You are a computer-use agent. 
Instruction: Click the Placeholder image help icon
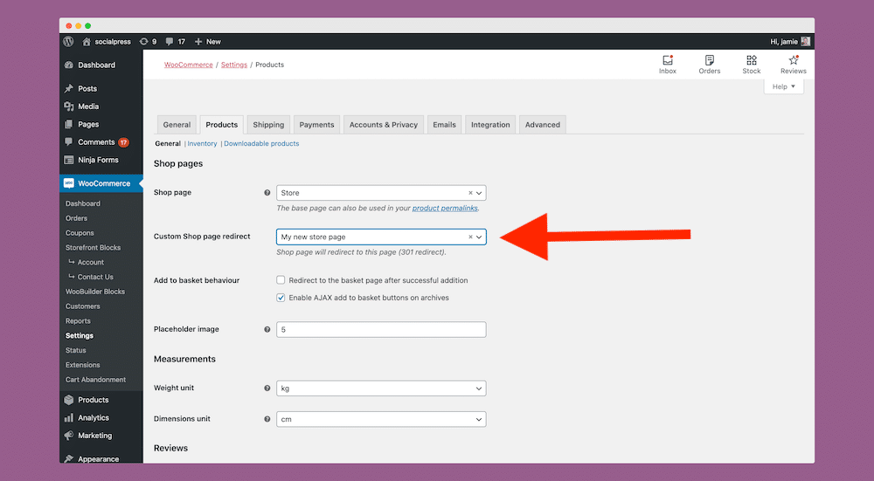(x=267, y=330)
